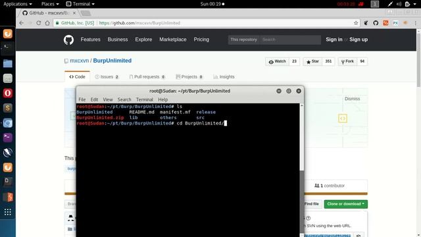The image size is (421, 237).
Task: Open Business in GitHub navigation
Action: point(118,39)
